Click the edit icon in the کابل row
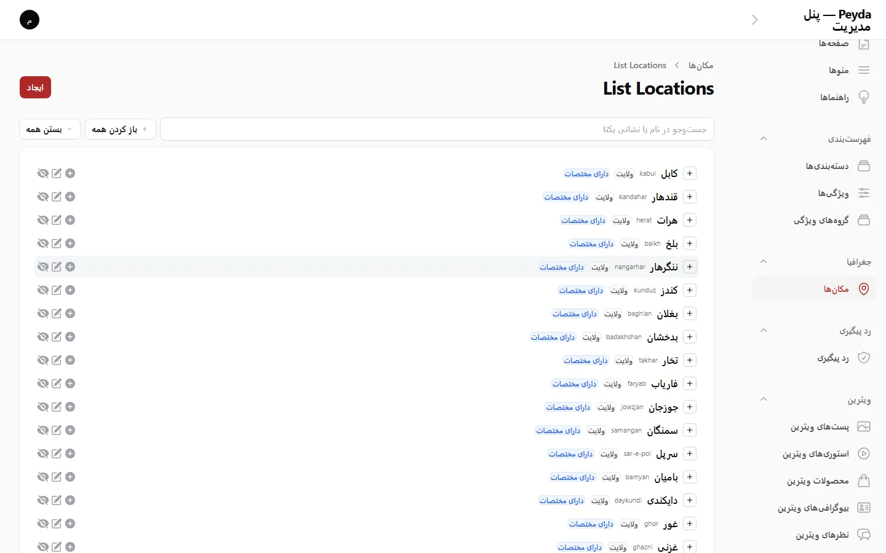Image resolution: width=886 pixels, height=553 pixels. point(57,173)
